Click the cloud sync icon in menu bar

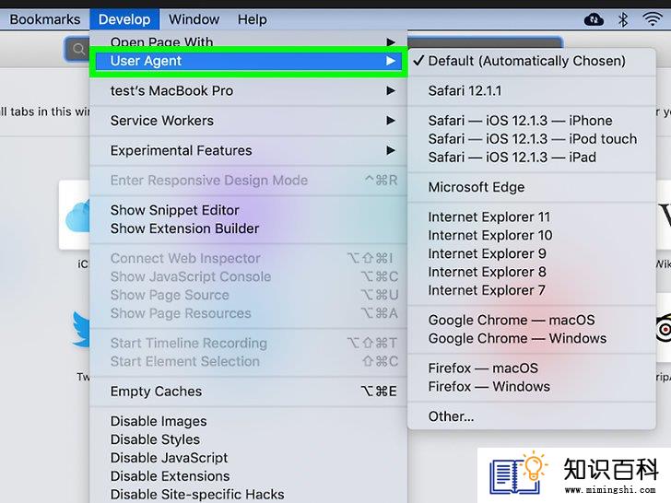pyautogui.click(x=594, y=19)
